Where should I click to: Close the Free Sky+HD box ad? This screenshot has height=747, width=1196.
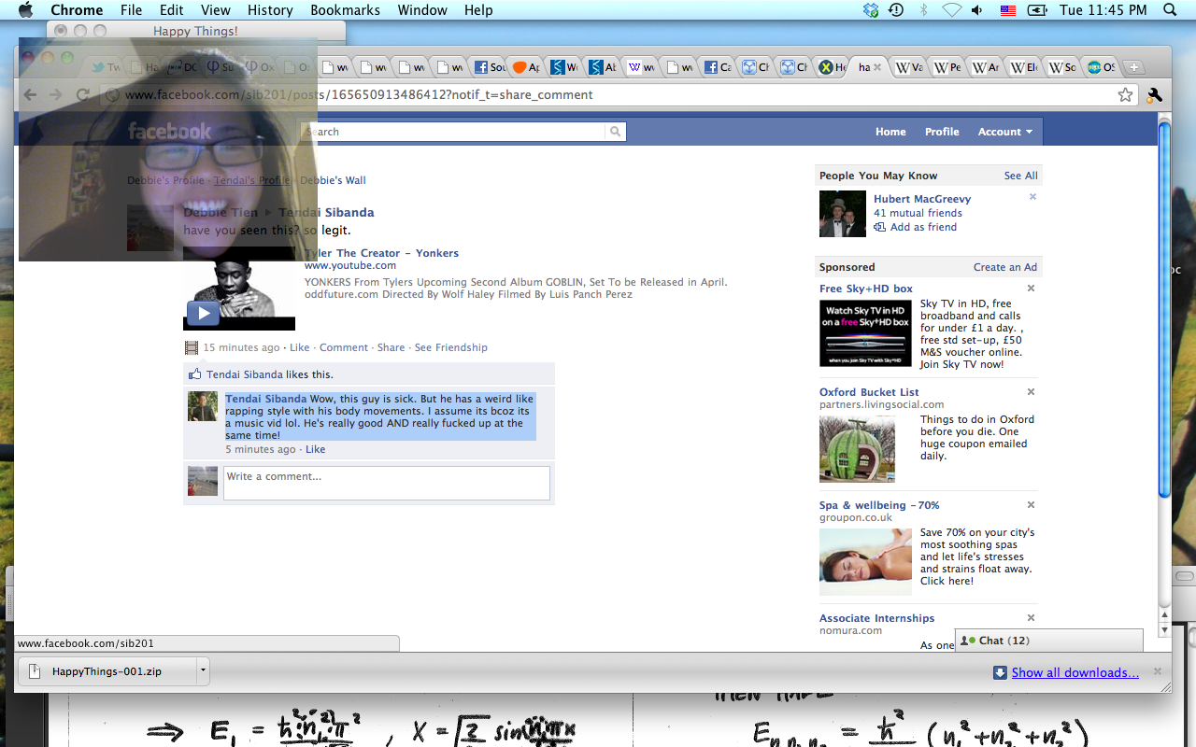[1031, 289]
